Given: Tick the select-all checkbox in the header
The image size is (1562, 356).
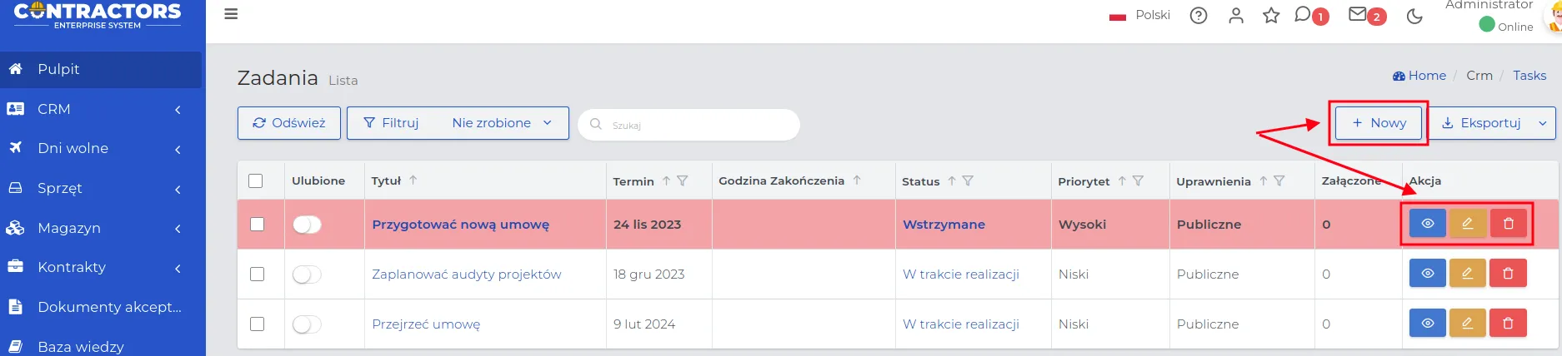Looking at the screenshot, I should 256,180.
